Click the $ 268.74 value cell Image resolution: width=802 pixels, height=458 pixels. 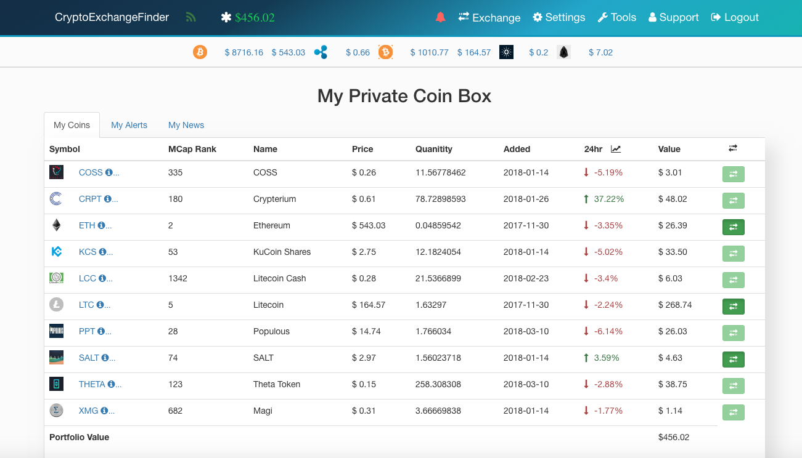point(675,305)
